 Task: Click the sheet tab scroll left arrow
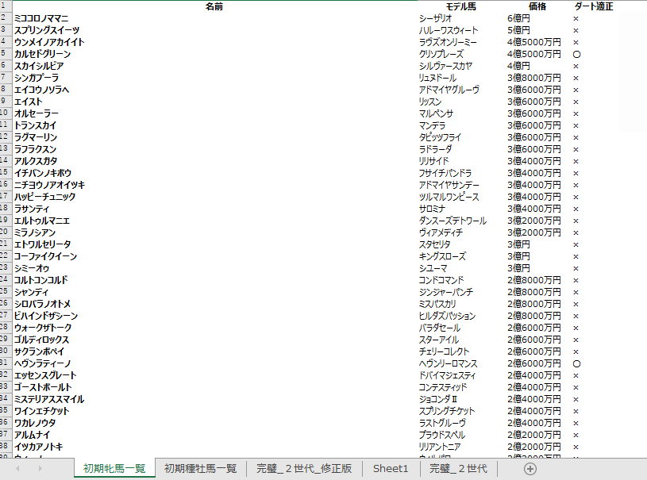[x=17, y=468]
